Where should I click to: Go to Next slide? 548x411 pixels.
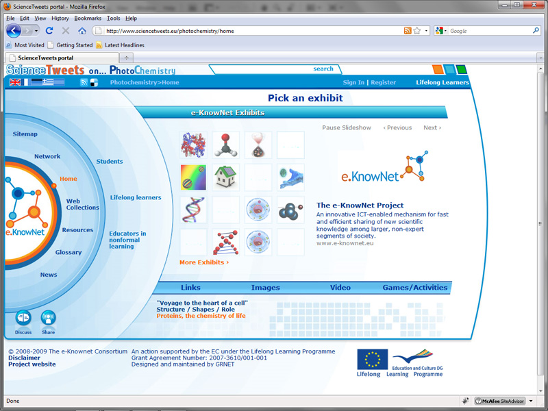432,127
